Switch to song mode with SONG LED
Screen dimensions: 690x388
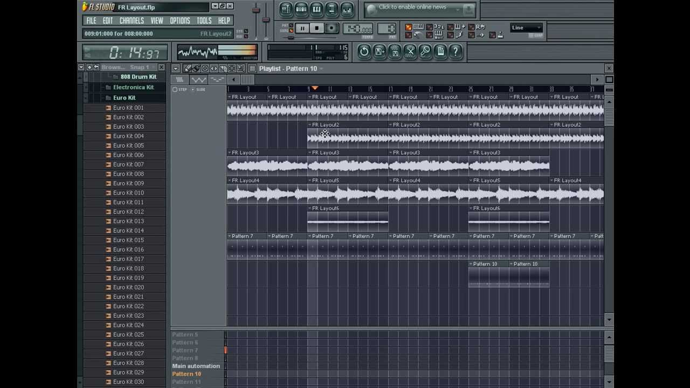(x=291, y=31)
